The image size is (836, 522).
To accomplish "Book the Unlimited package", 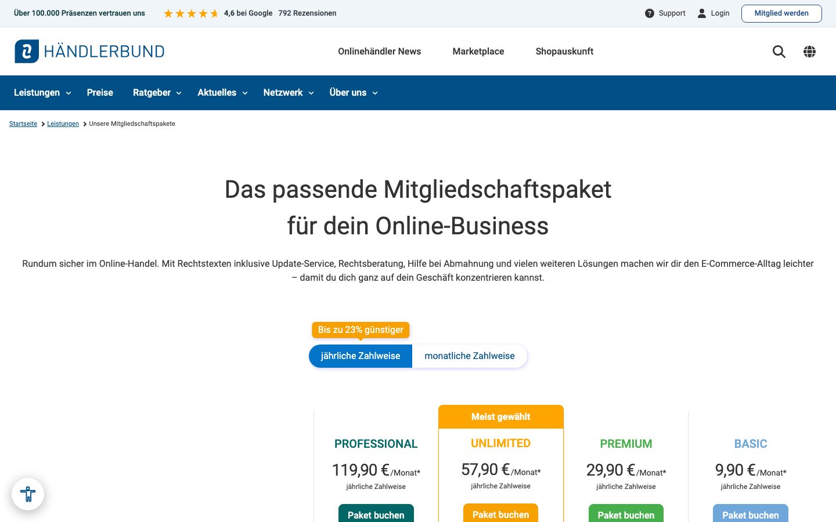I will pos(500,513).
